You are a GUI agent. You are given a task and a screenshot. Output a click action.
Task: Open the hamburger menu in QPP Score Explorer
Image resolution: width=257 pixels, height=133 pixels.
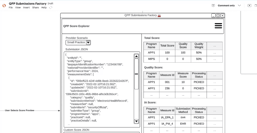point(218,26)
